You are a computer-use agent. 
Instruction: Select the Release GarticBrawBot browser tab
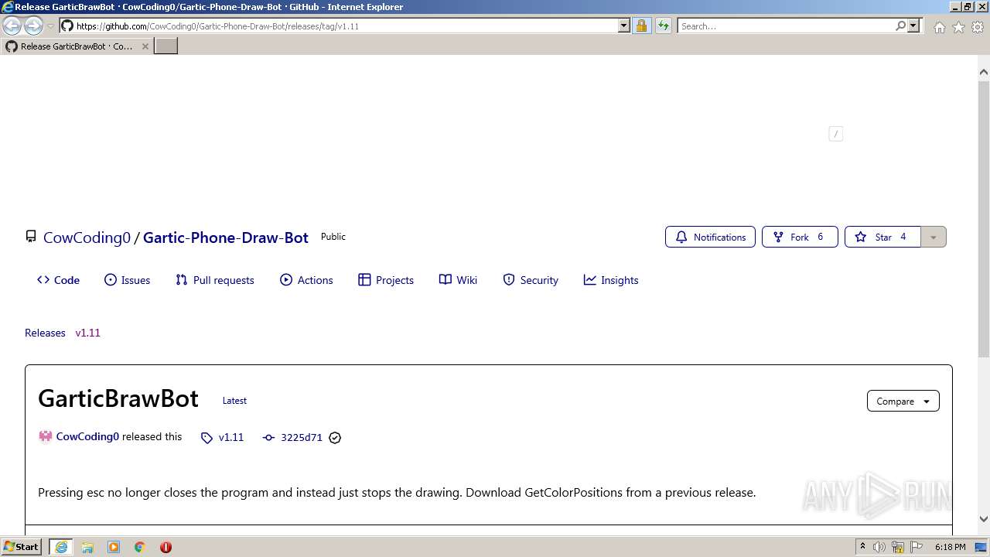(77, 46)
